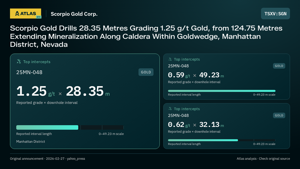Click the headline about Scorpio Gold Drills 28.35 Metres
Screen dimensions: 300x169
click(x=146, y=37)
